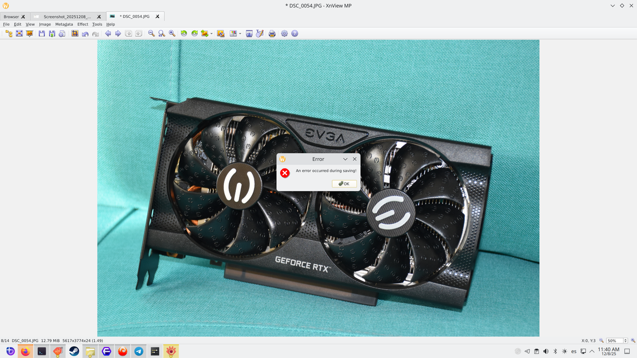Click the Bluetooth tray icon

[x=555, y=351]
